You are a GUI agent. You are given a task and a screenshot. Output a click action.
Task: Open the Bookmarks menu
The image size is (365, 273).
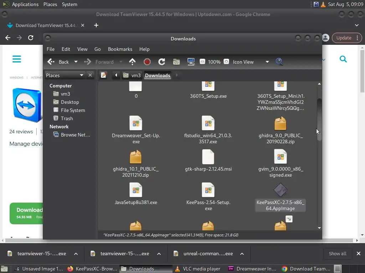[120, 49]
